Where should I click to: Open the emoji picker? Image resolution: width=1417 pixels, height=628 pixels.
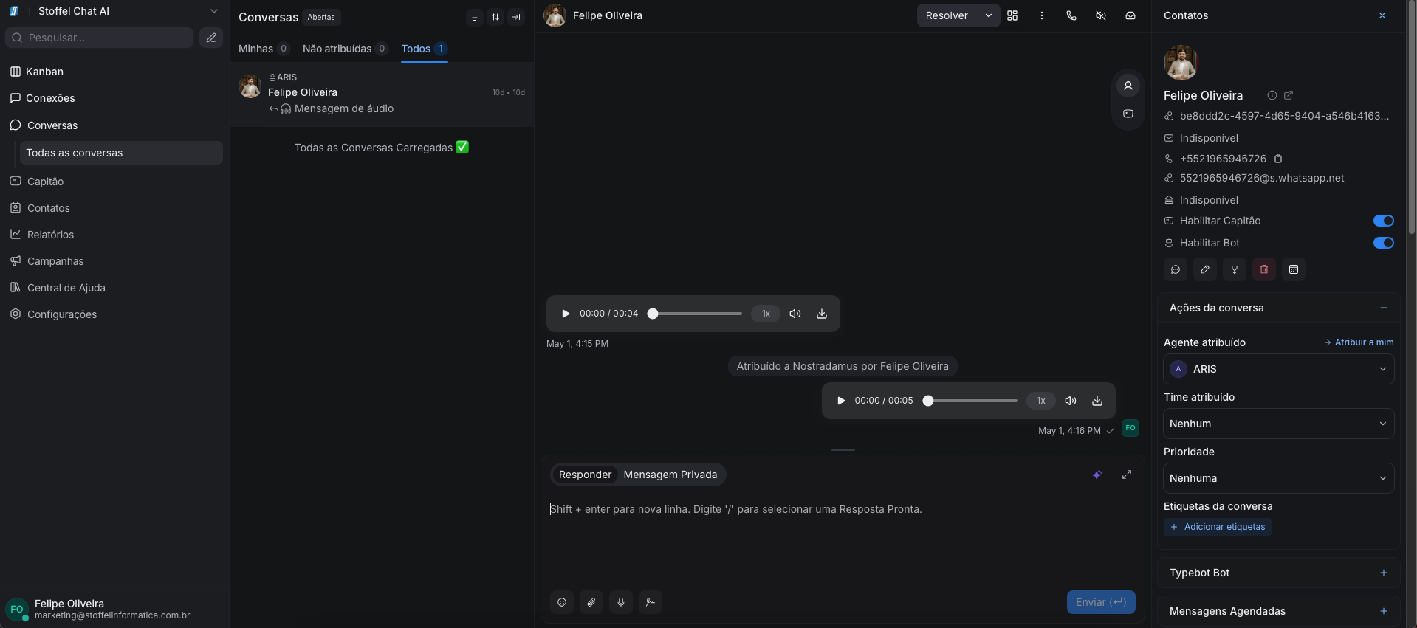[562, 602]
